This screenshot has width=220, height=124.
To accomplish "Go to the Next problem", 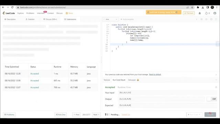I will point(96,115).
